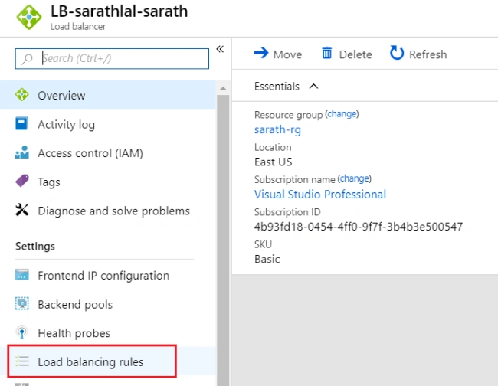
Task: Collapse the sidebar with double chevron
Action: pyautogui.click(x=220, y=49)
